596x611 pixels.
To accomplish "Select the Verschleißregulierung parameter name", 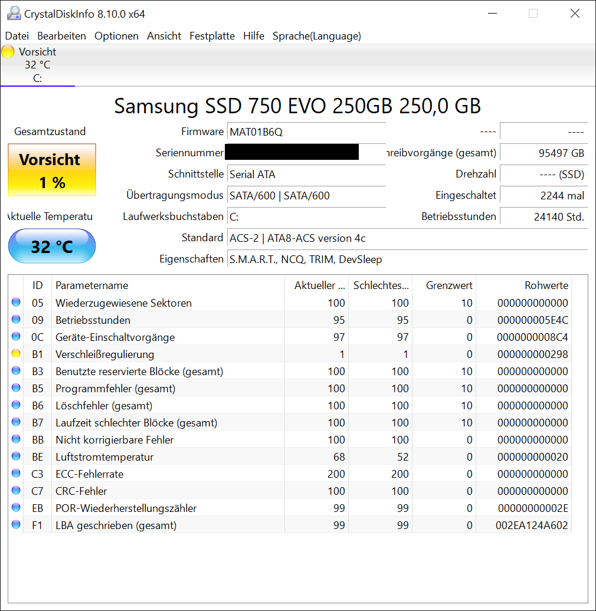I will tap(105, 354).
